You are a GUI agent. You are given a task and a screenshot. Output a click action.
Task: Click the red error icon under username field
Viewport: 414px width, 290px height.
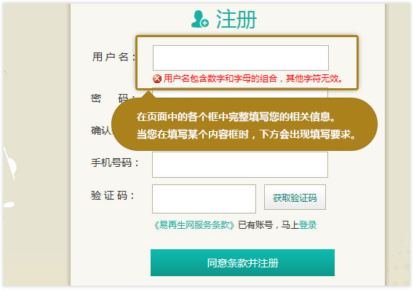coord(157,79)
